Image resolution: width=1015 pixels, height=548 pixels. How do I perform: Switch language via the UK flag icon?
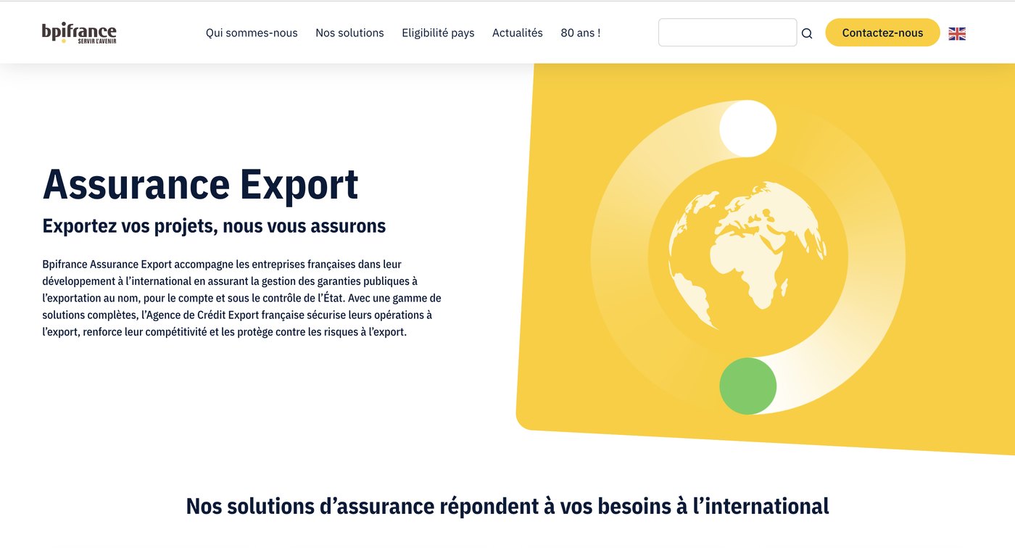[957, 33]
